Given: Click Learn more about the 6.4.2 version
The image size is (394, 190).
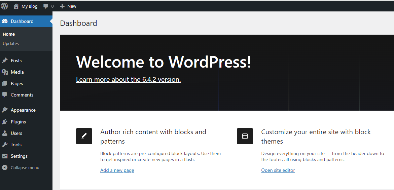Looking at the screenshot, I should [x=128, y=79].
